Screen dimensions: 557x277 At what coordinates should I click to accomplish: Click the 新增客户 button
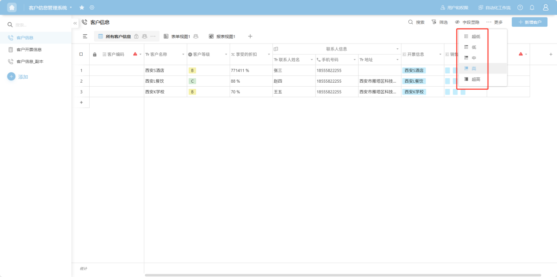(x=529, y=22)
